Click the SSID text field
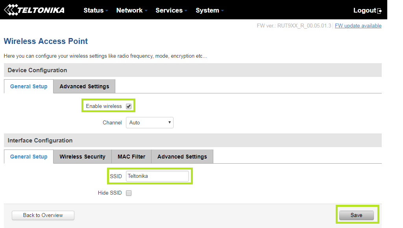This screenshot has width=403, height=228. 157,176
